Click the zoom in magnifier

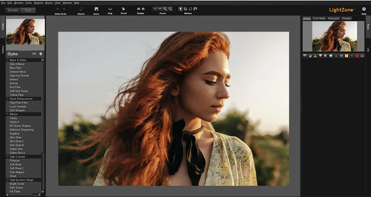pos(165,9)
